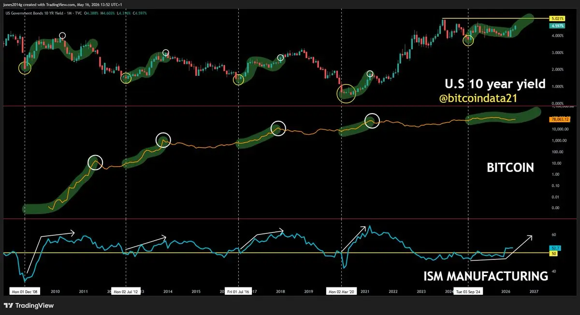
Task: Click the 2022 year on time axis
Action: 393,292
